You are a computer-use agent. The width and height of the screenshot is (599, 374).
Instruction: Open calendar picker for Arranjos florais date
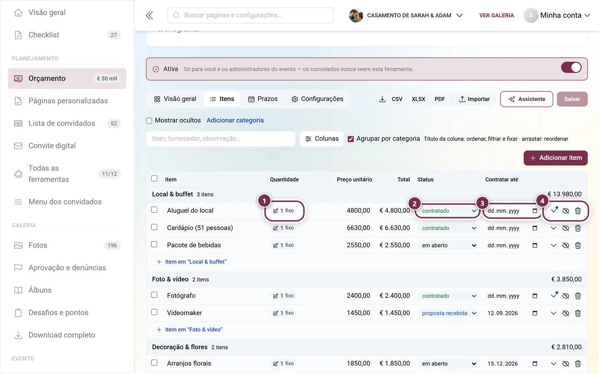(535, 364)
